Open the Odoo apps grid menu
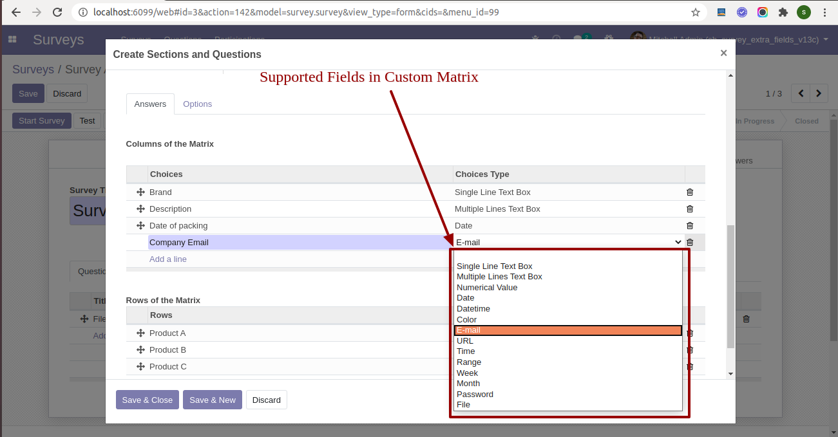Viewport: 838px width, 437px height. 12,40
